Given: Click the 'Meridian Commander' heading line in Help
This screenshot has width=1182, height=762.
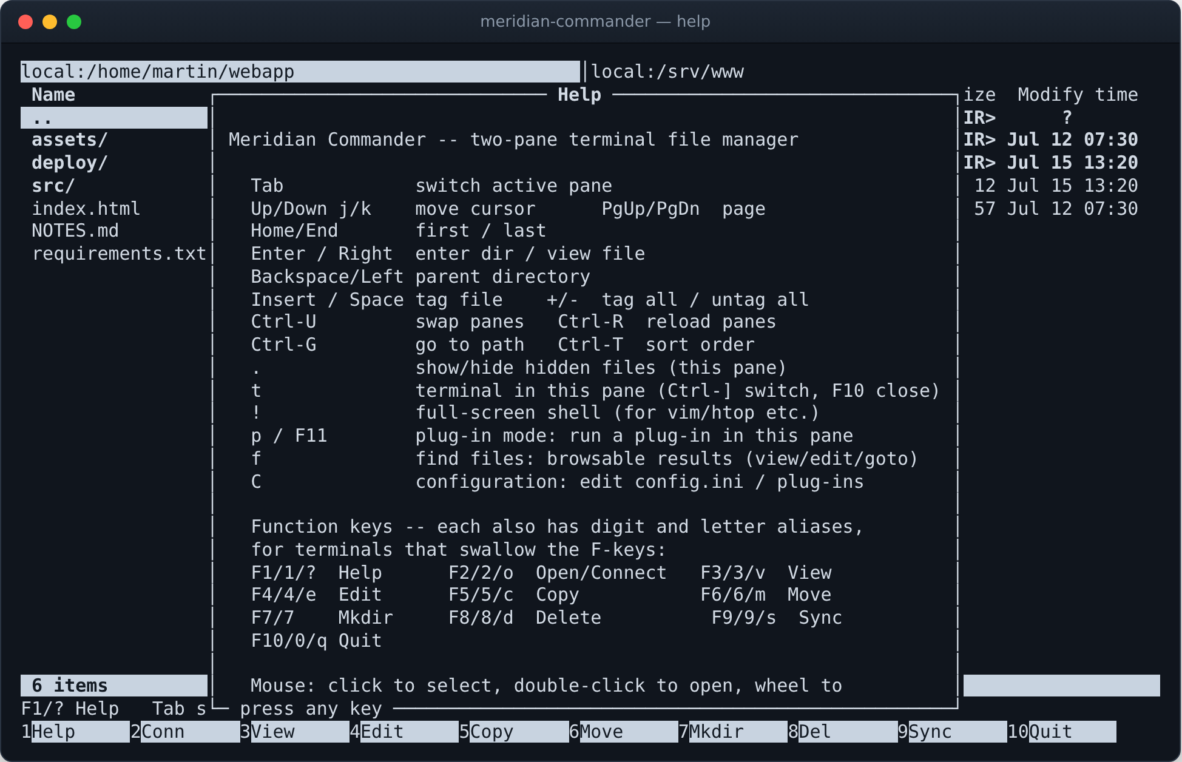Looking at the screenshot, I should coord(513,140).
